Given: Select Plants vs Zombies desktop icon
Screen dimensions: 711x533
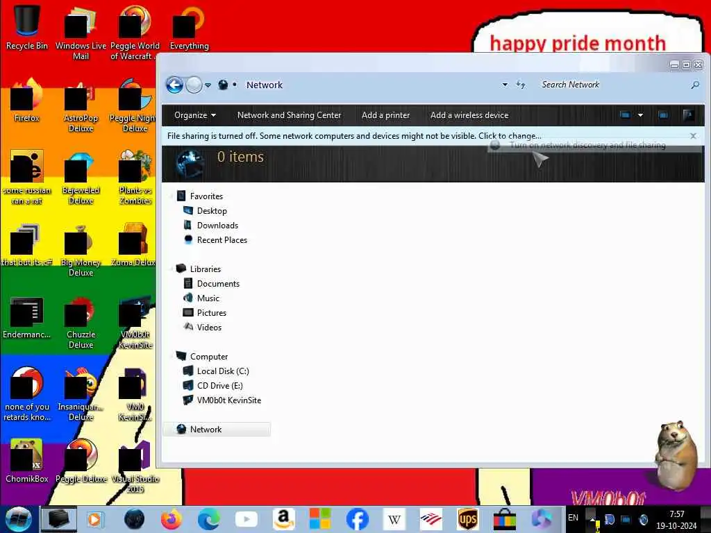Looking at the screenshot, I should coord(135,177).
